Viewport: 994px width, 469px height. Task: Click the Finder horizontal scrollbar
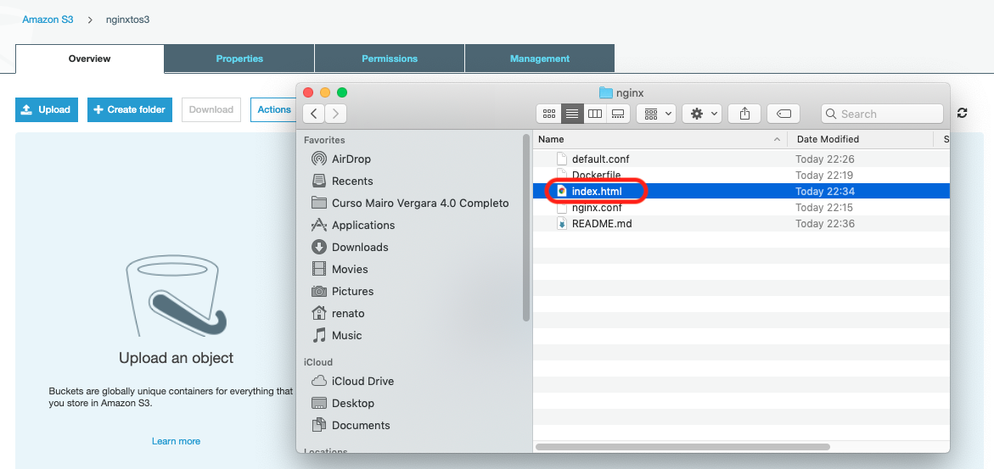coord(682,447)
